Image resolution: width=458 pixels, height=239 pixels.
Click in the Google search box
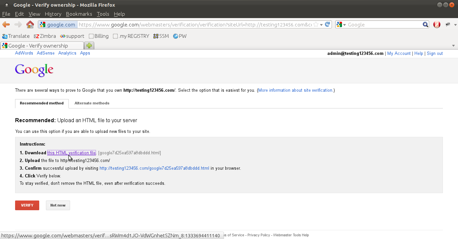coord(384,24)
